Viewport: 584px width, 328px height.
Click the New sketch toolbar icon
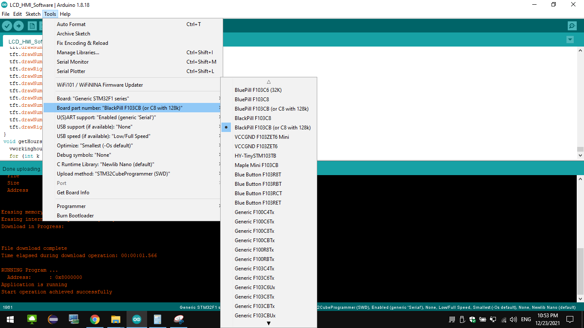(x=32, y=26)
